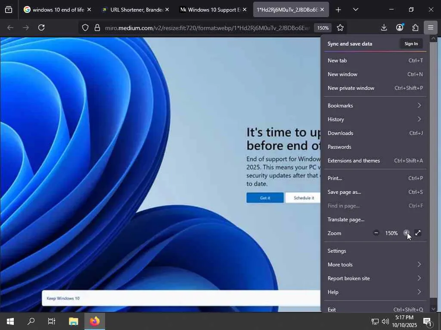The image size is (441, 330).
Task: Select New tab menu item
Action: click(375, 60)
